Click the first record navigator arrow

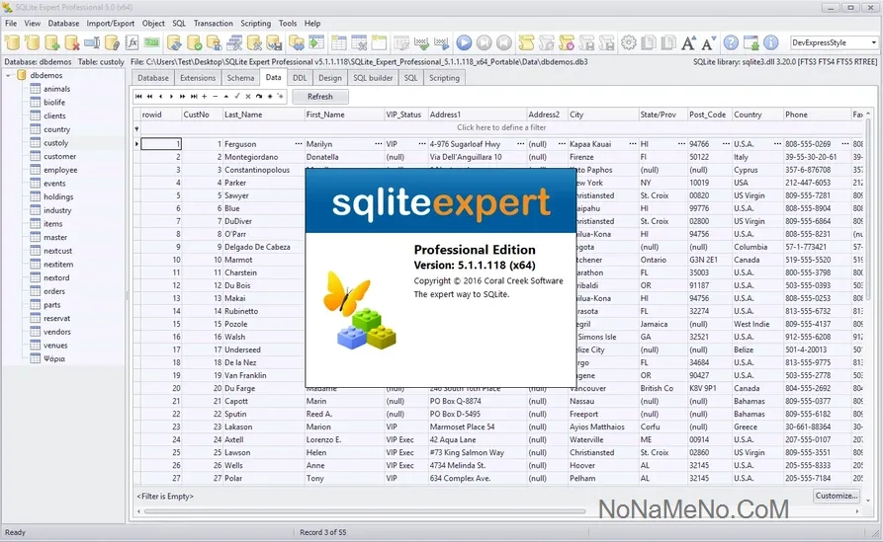(139, 97)
